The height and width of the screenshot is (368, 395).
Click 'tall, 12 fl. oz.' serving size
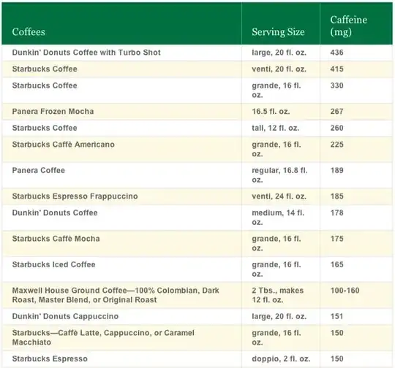275,128
